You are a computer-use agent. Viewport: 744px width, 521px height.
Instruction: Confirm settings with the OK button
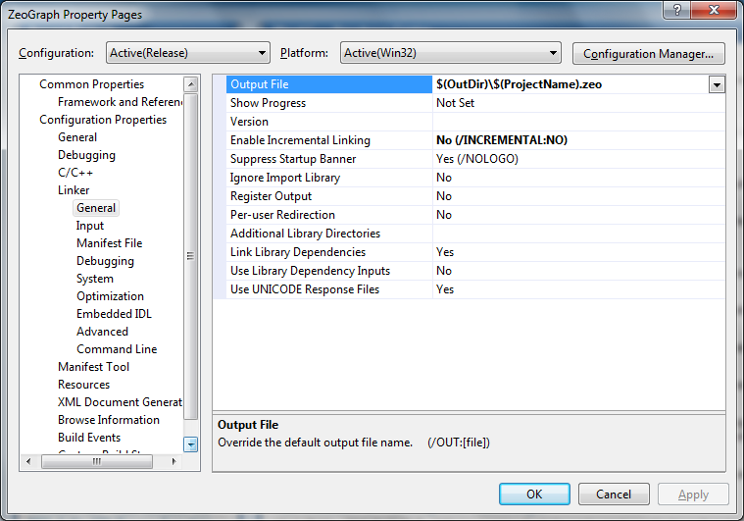point(534,495)
